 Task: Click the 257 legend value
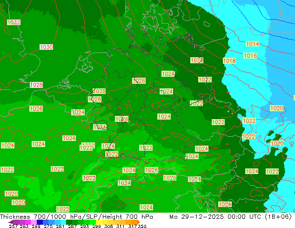click(13, 226)
